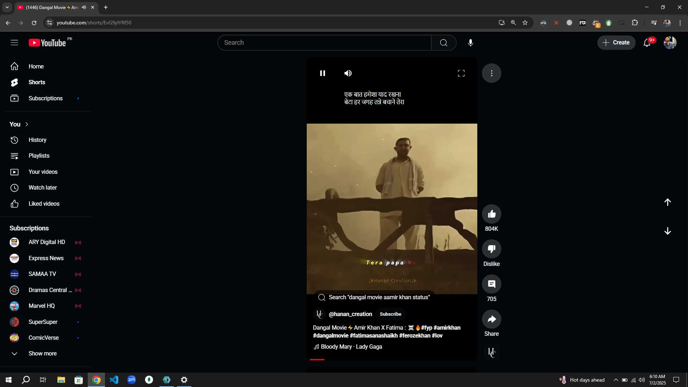Viewport: 688px width, 387px height.
Task: Open the hamburger guide menu
Action: click(x=14, y=43)
